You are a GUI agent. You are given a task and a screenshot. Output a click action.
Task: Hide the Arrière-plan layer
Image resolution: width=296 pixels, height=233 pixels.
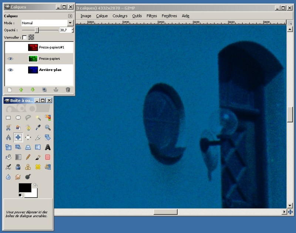point(10,70)
